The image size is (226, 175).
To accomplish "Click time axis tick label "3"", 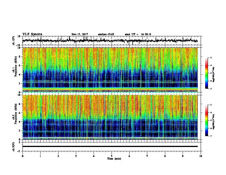I will click(x=76, y=156).
